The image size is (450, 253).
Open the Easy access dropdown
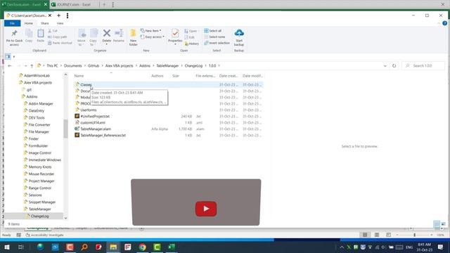[x=153, y=37]
